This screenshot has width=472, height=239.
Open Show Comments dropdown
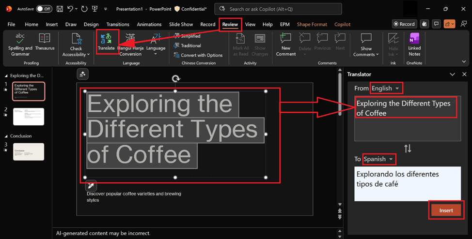tap(366, 45)
